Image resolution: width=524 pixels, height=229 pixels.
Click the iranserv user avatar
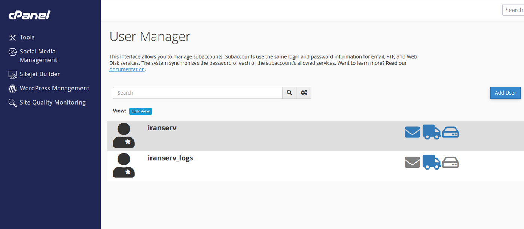click(124, 135)
